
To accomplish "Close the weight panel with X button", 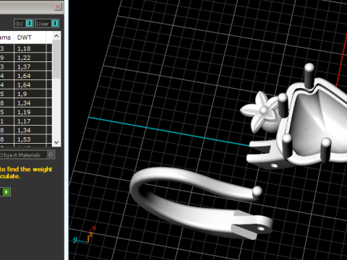I will 58,6.
